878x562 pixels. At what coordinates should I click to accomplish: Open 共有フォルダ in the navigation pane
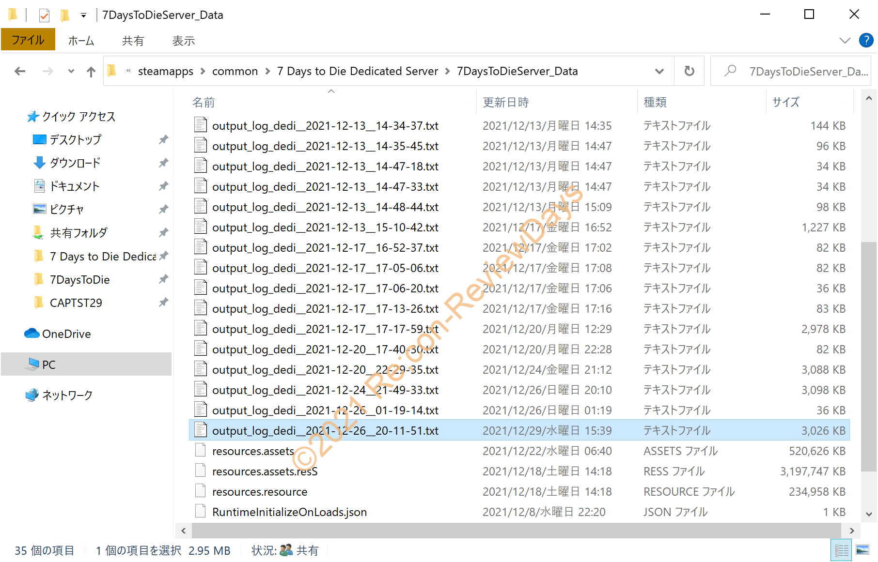(78, 233)
